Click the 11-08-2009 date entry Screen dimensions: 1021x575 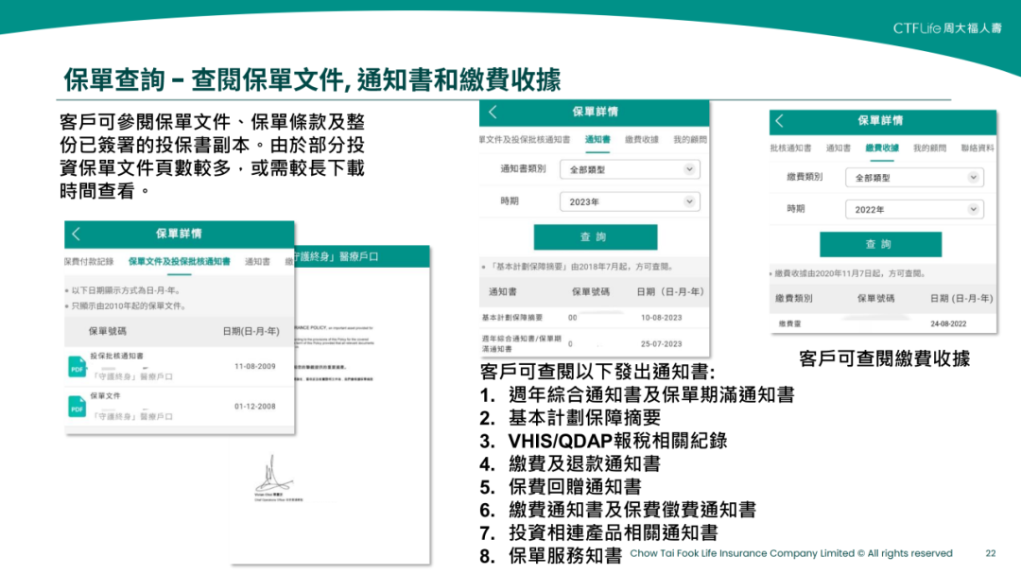[x=254, y=367]
